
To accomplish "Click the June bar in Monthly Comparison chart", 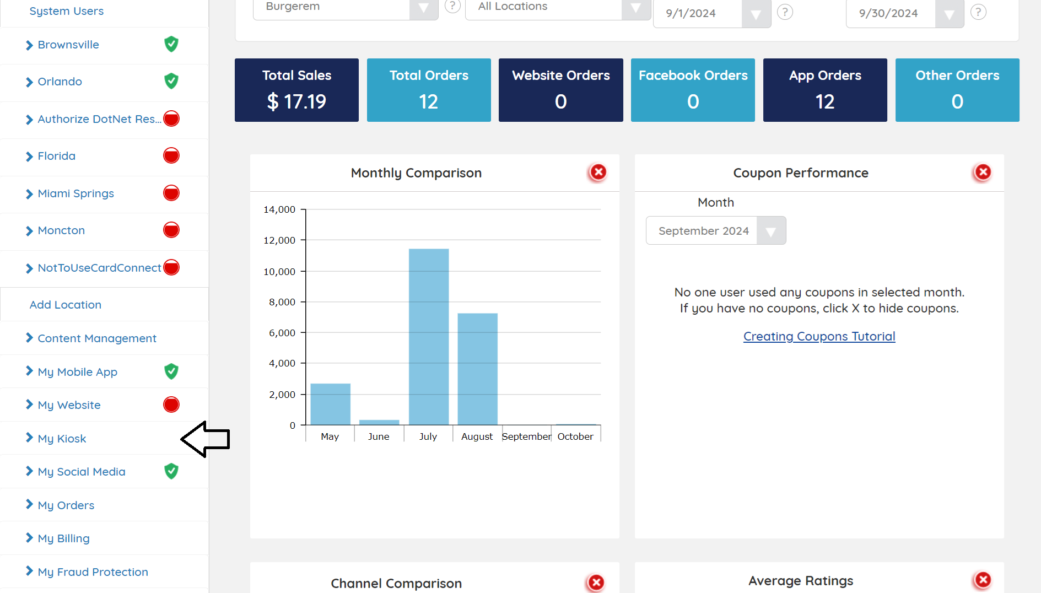I will pyautogui.click(x=379, y=422).
